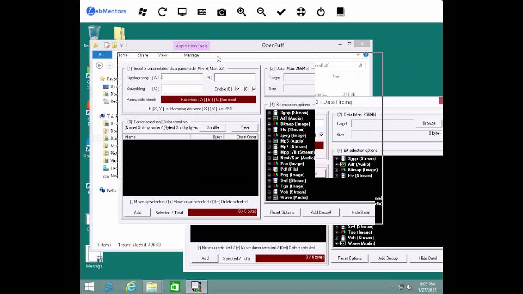
Task: Open the Windows Start button on taskbar
Action: click(x=89, y=287)
